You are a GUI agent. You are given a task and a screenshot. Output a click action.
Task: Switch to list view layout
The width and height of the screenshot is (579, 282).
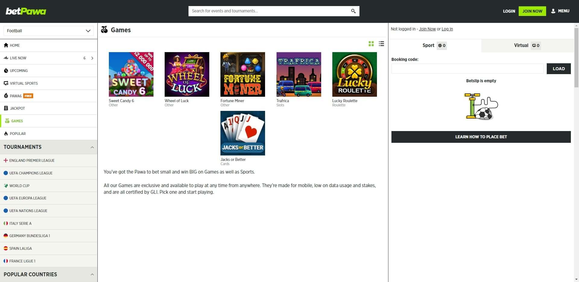pos(381,44)
